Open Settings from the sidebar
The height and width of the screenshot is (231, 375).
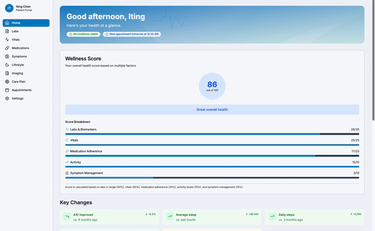pyautogui.click(x=26, y=98)
